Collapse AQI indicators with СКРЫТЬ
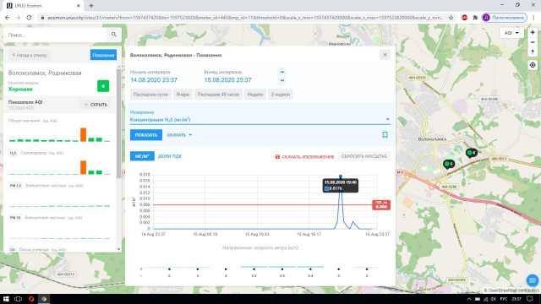 coord(96,105)
